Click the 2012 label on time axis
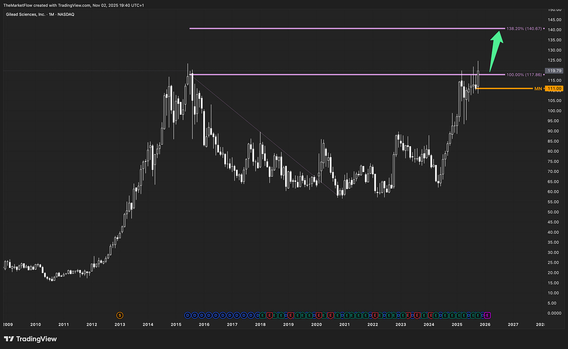This screenshot has width=568, height=349. pos(92,324)
